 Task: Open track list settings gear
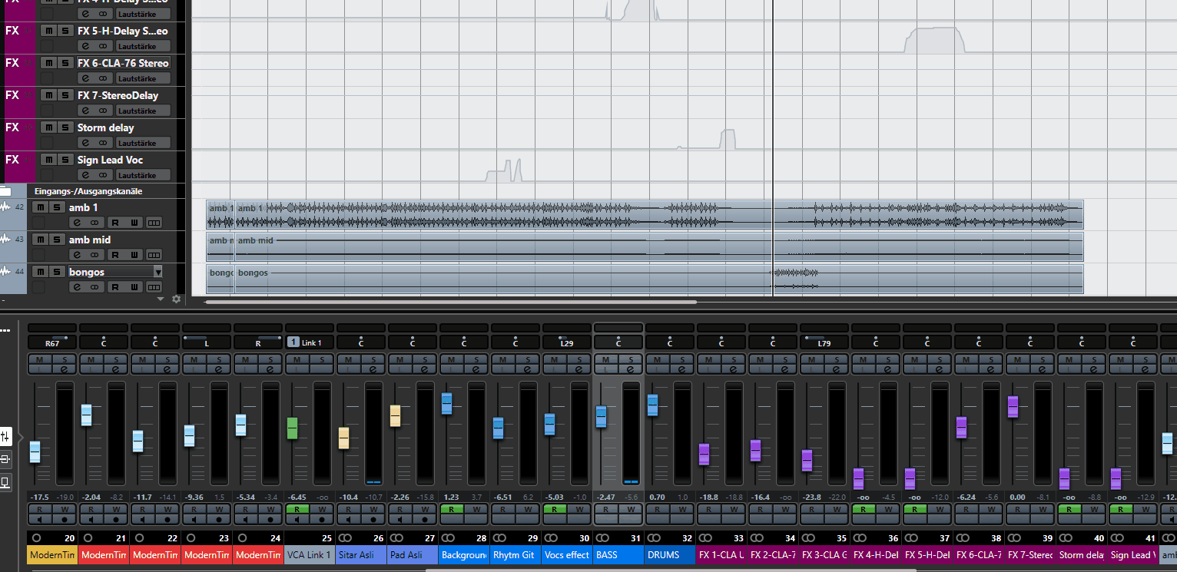click(x=176, y=299)
